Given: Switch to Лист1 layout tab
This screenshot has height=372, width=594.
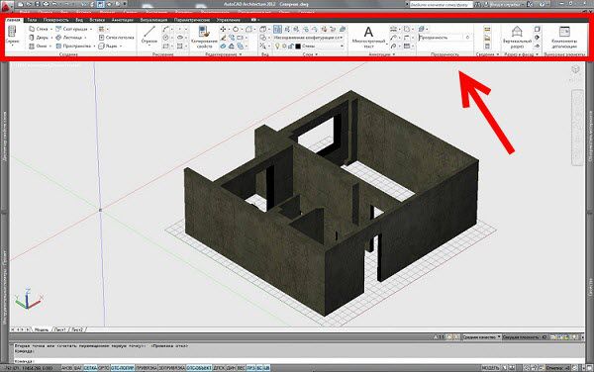Looking at the screenshot, I should click(x=59, y=329).
